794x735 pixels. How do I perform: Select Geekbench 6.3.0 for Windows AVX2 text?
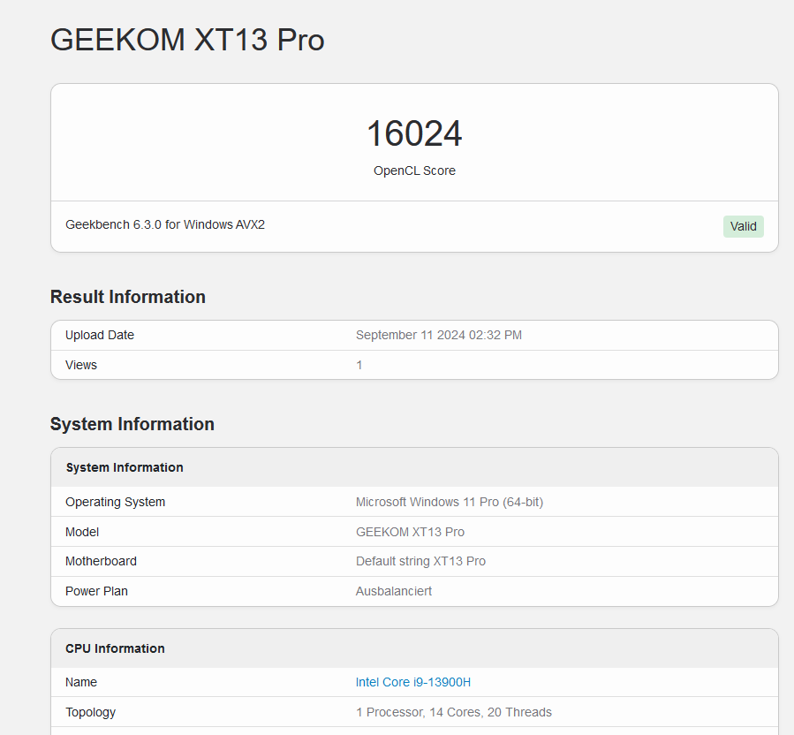coord(165,224)
